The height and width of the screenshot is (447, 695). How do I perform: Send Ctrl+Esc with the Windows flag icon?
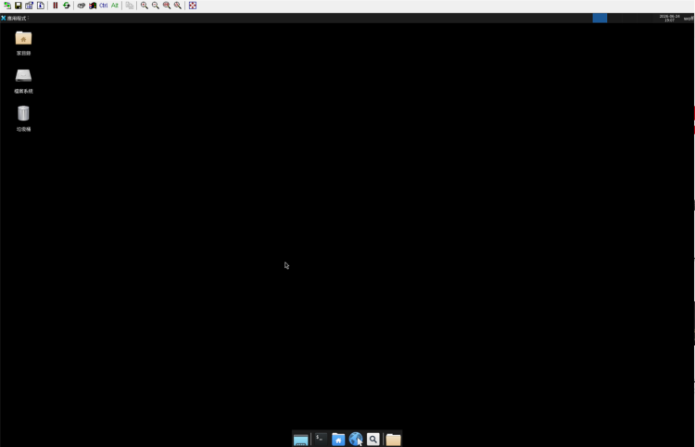click(x=92, y=6)
